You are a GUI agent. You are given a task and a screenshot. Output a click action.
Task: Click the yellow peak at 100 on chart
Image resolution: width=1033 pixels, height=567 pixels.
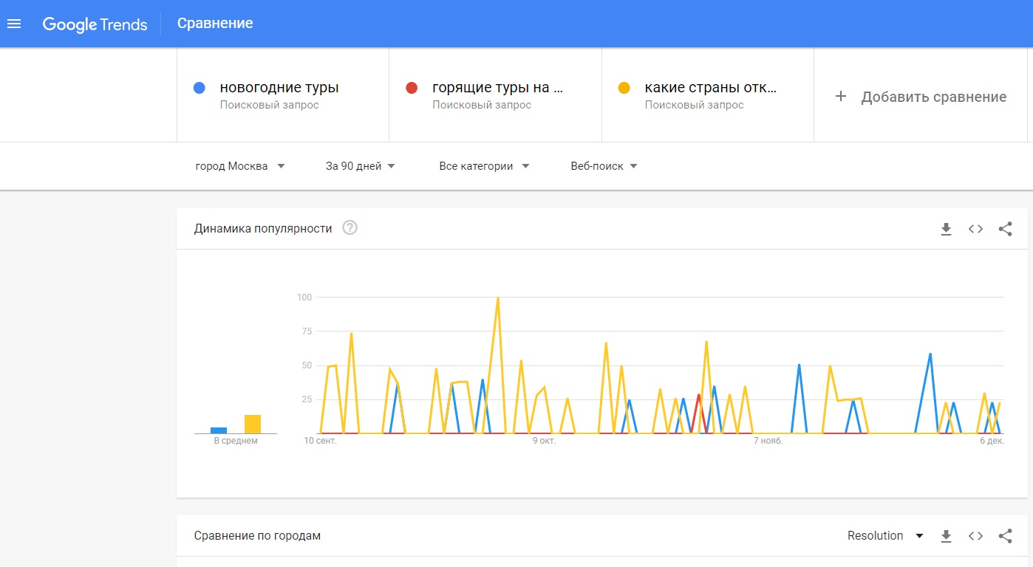(x=498, y=298)
